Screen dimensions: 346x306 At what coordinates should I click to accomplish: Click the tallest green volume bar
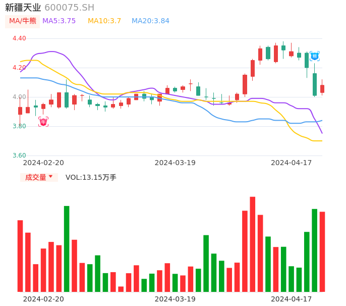[67, 249]
